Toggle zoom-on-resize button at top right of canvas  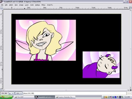click(131, 8)
